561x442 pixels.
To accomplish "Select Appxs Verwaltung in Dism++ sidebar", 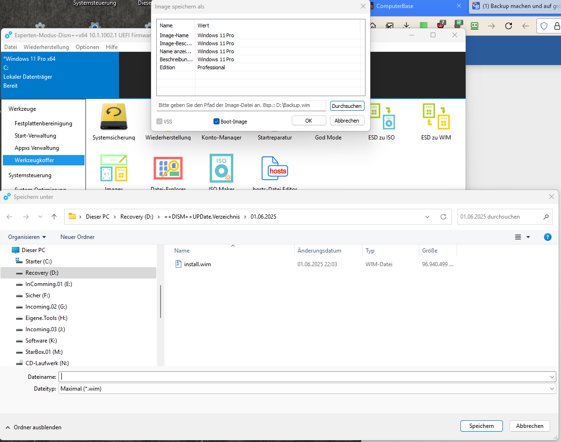I will (x=37, y=148).
